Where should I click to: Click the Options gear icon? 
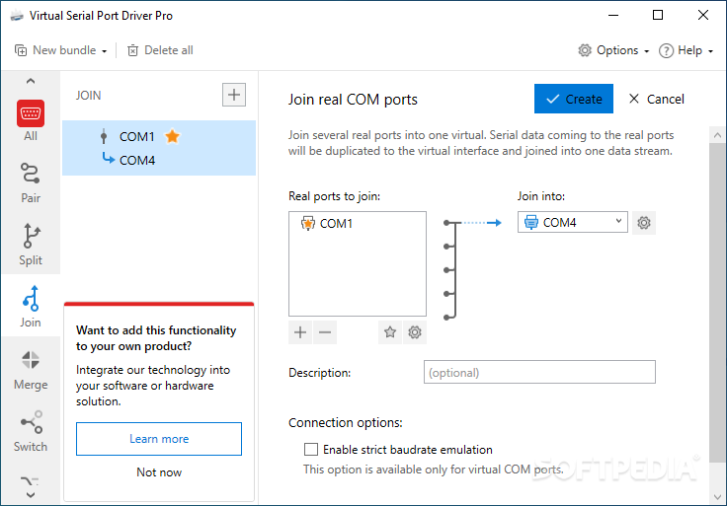(x=585, y=50)
